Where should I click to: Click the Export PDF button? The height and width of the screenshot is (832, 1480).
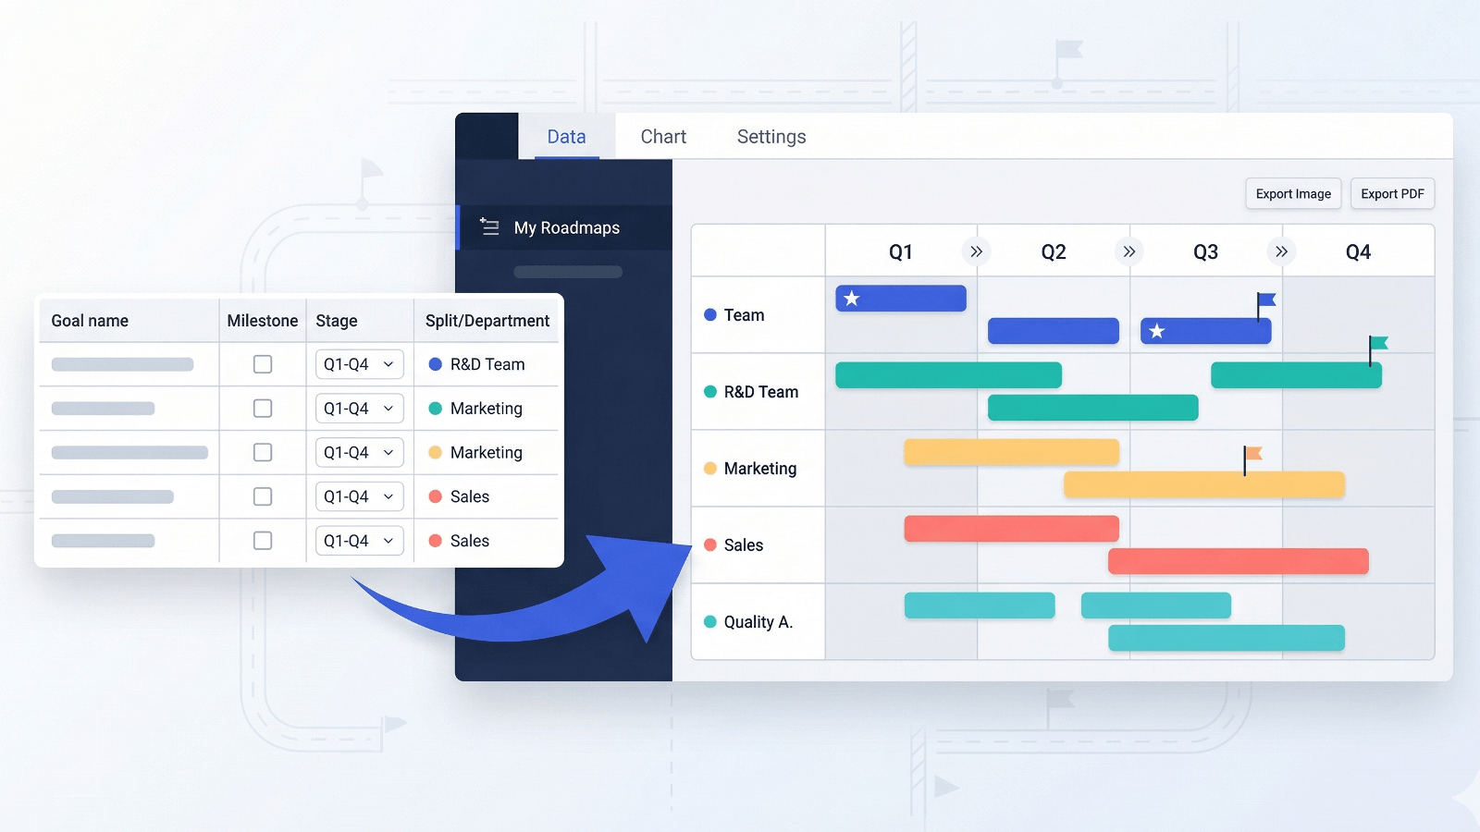(1392, 193)
